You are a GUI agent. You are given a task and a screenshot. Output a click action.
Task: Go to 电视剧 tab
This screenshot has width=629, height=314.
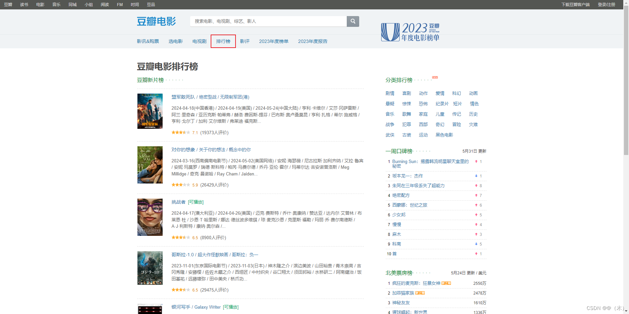[200, 41]
